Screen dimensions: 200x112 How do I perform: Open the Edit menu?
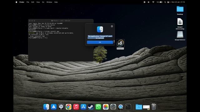click(x=32, y=2)
